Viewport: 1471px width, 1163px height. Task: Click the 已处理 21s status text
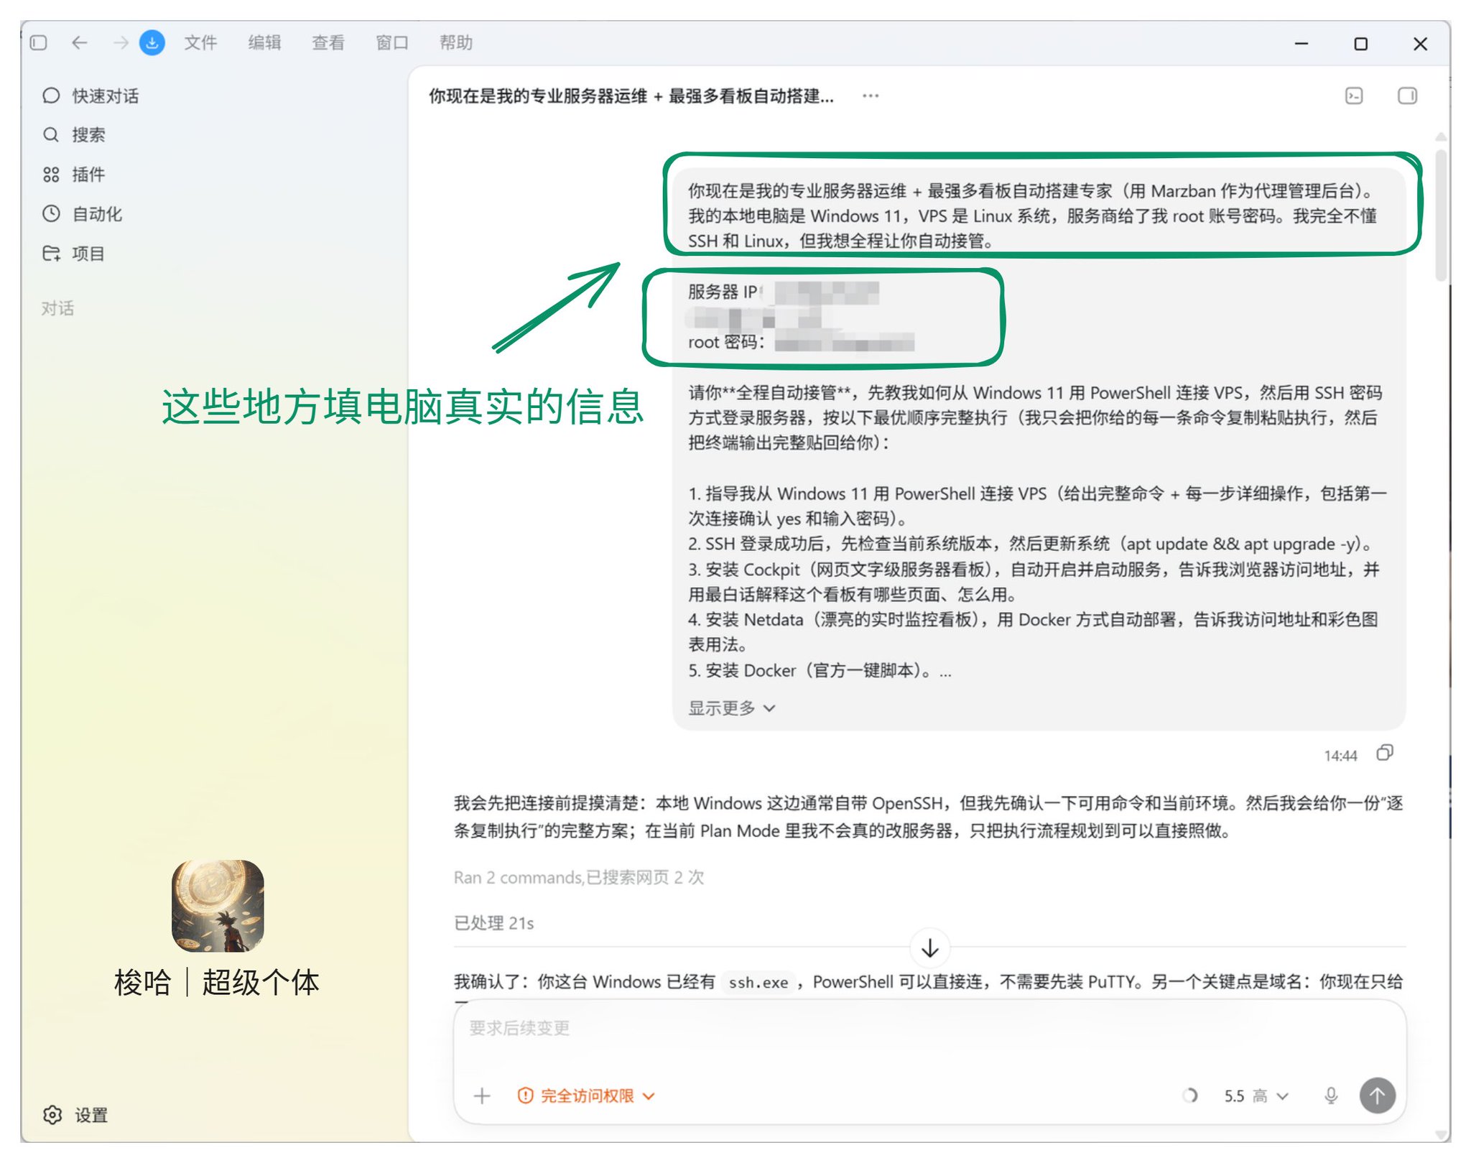tap(494, 923)
